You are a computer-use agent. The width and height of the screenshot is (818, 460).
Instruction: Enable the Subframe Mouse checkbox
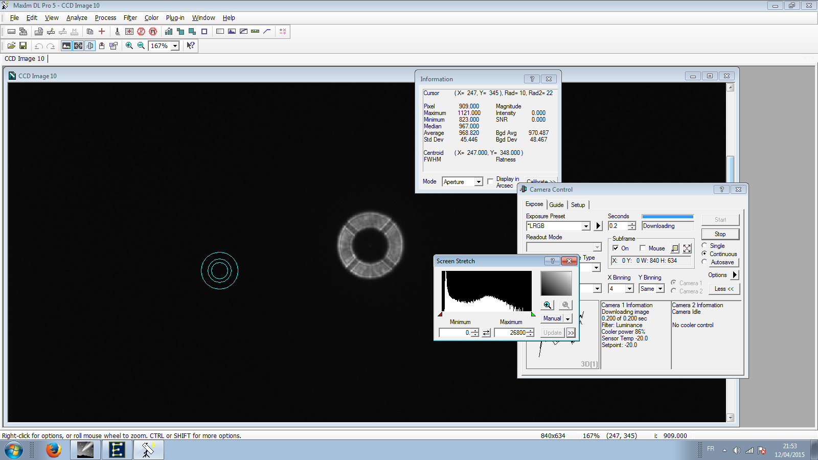coord(643,248)
